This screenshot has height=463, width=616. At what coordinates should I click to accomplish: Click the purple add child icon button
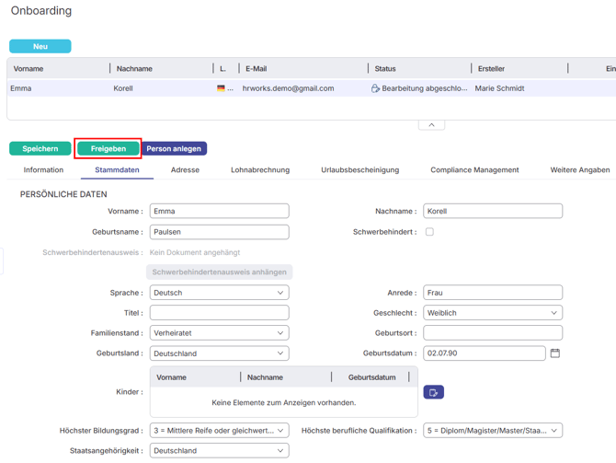(x=433, y=392)
